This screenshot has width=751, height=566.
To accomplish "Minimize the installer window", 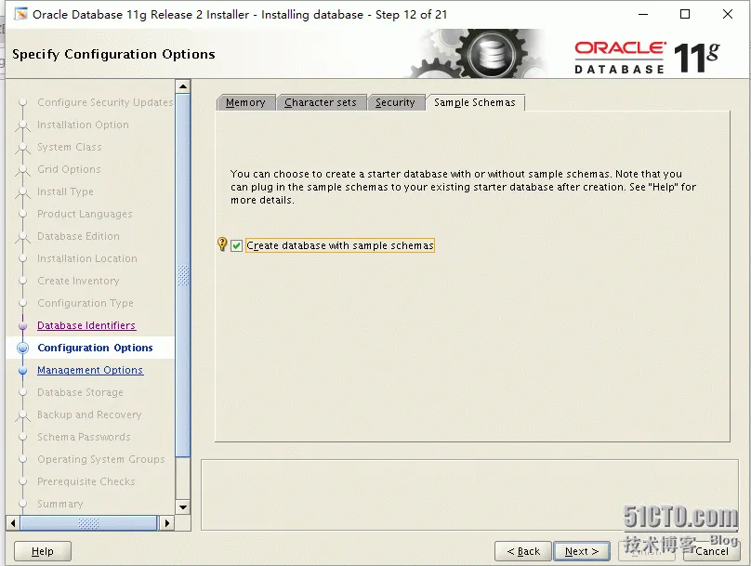I will pyautogui.click(x=643, y=14).
